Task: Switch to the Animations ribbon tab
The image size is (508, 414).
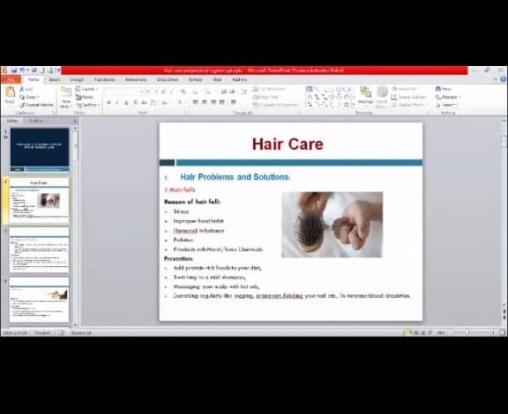Action: pos(136,79)
